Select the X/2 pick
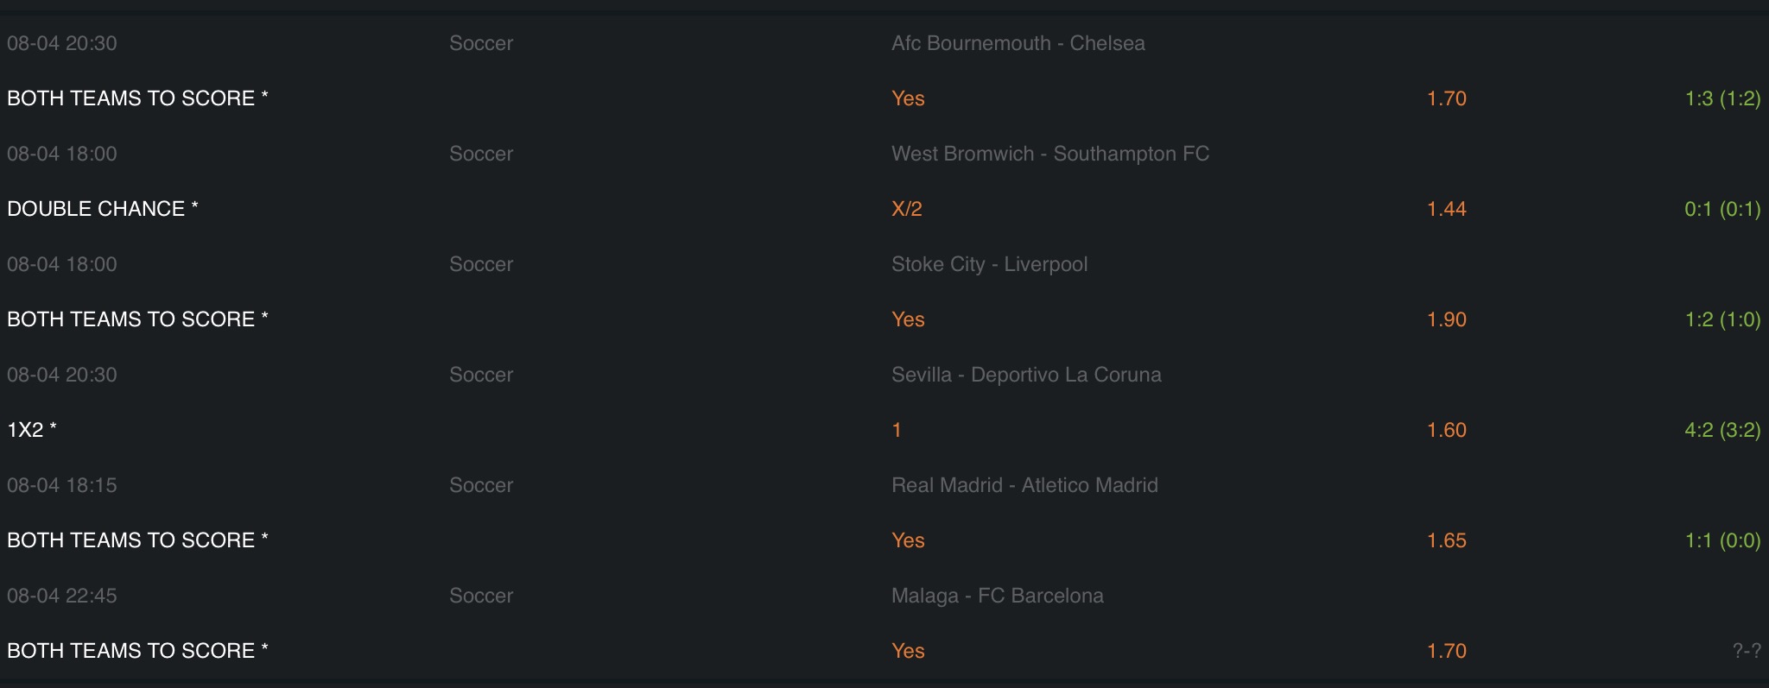The height and width of the screenshot is (688, 1769). (906, 209)
